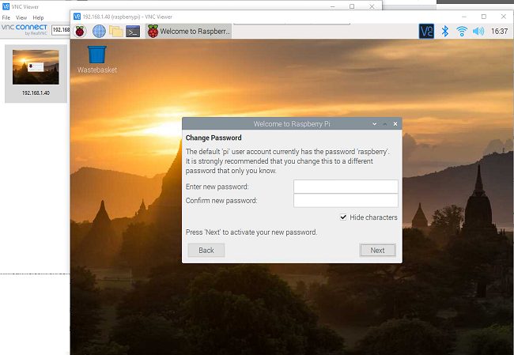This screenshot has width=514, height=355.
Task: Click the clock showing 16:37
Action: click(500, 32)
